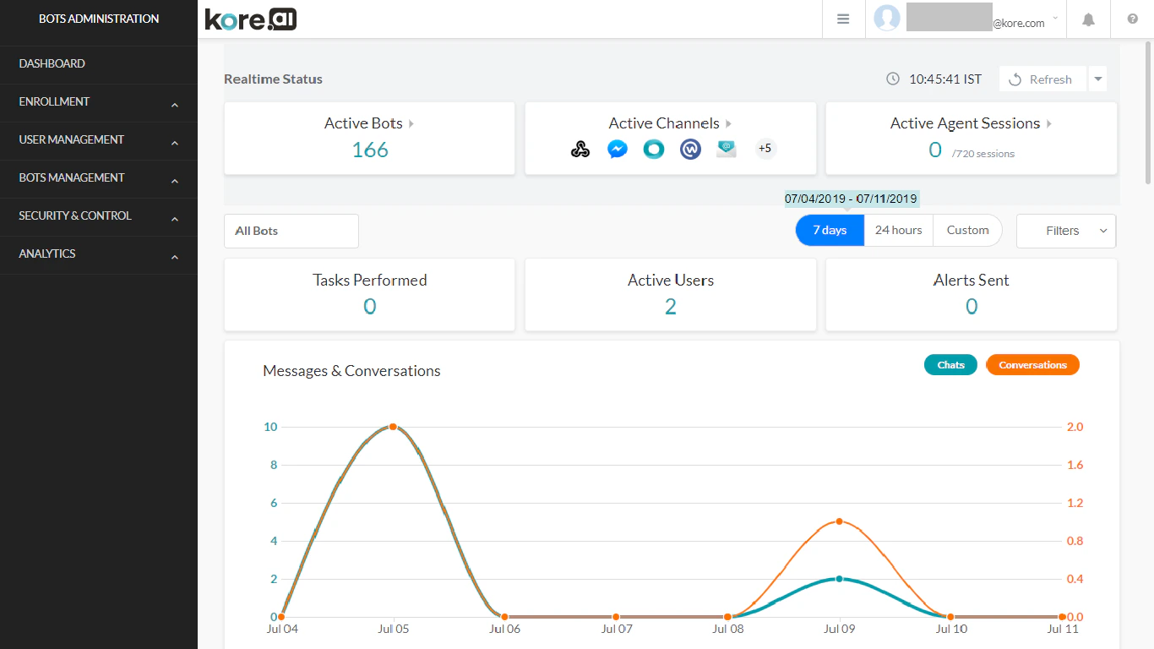Open the All Bots selector
The image size is (1154, 649).
(x=291, y=231)
